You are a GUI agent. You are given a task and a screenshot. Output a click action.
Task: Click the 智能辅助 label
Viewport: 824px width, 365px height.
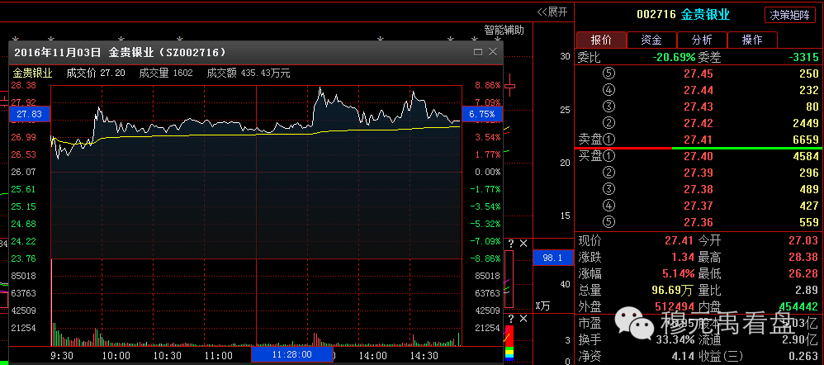point(504,30)
